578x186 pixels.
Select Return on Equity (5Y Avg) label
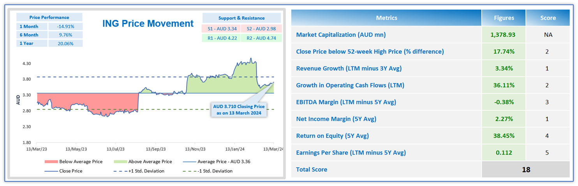point(332,136)
